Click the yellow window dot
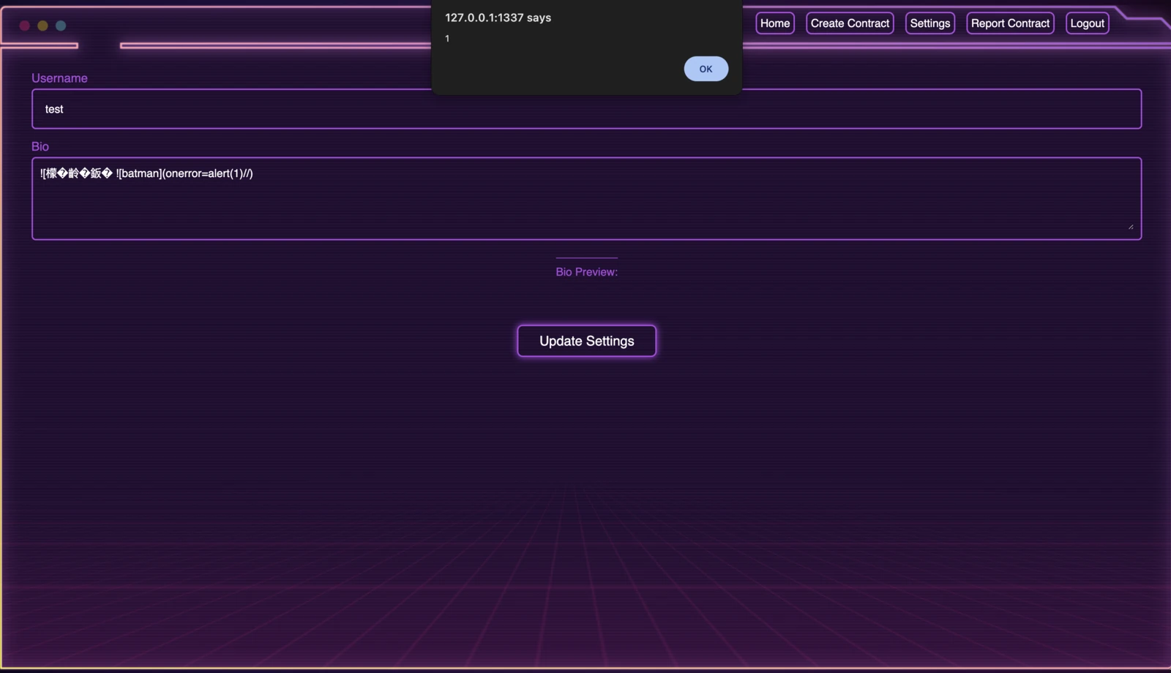Screen dimensions: 1171x673 point(42,26)
